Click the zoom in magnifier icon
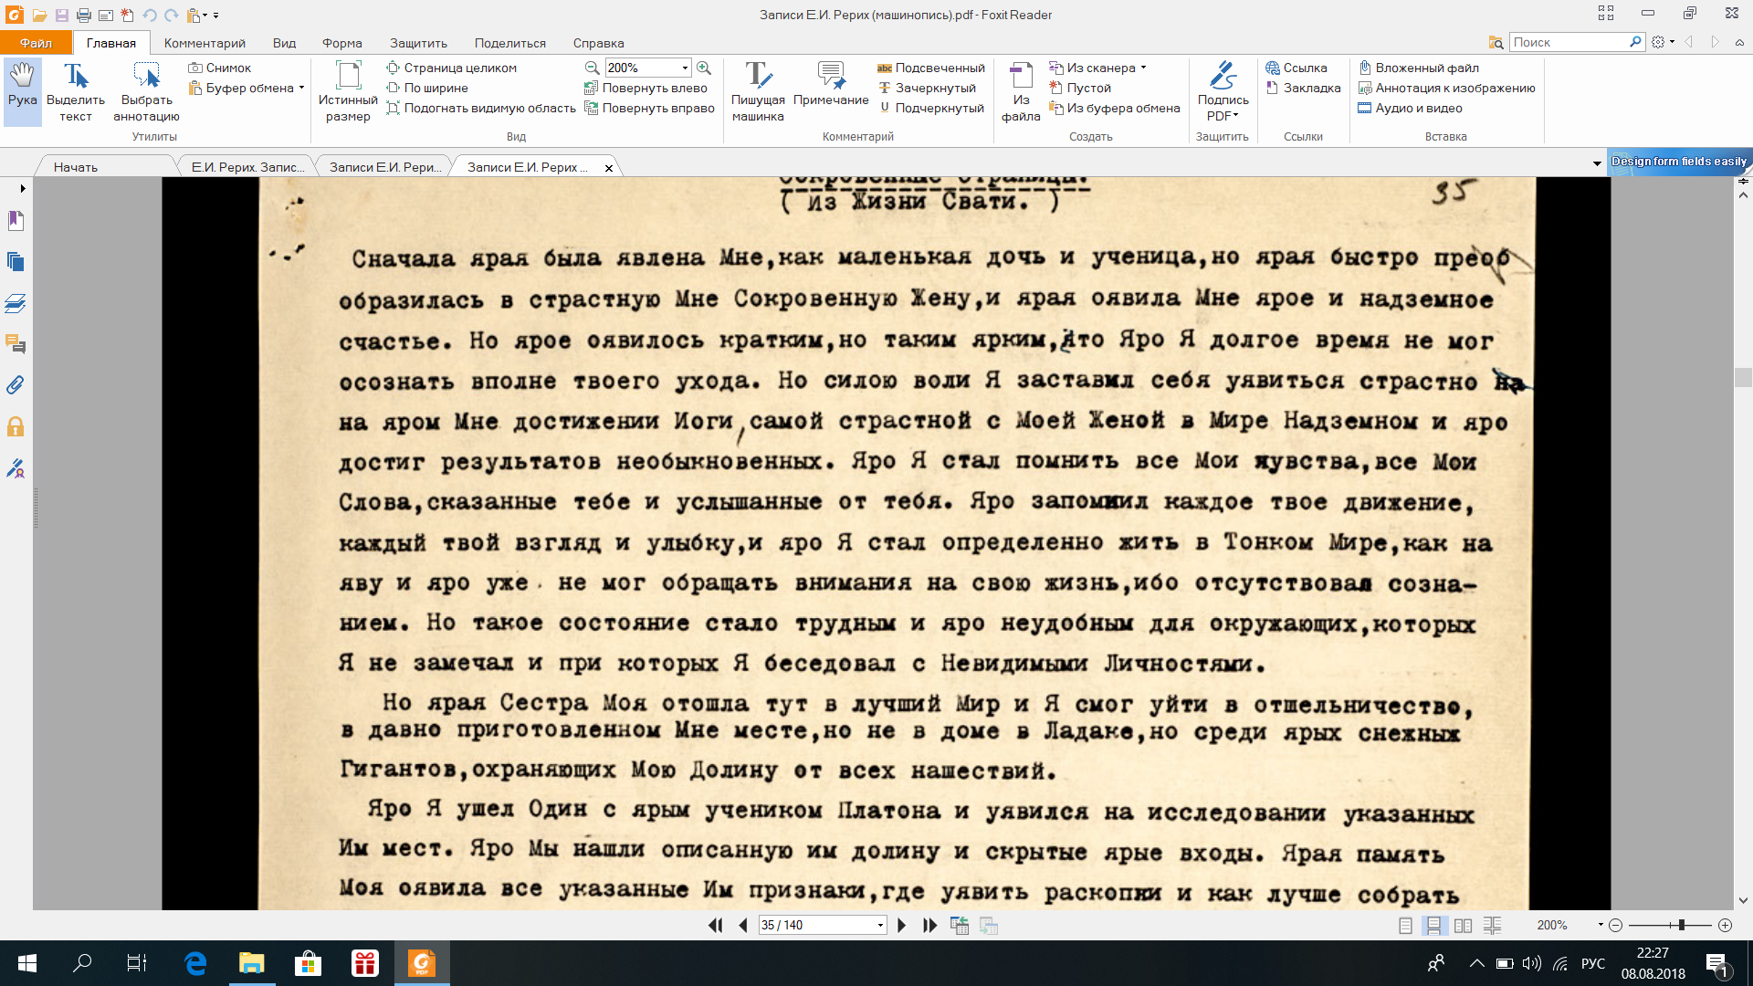Screen dimensions: 1753x986 point(704,68)
